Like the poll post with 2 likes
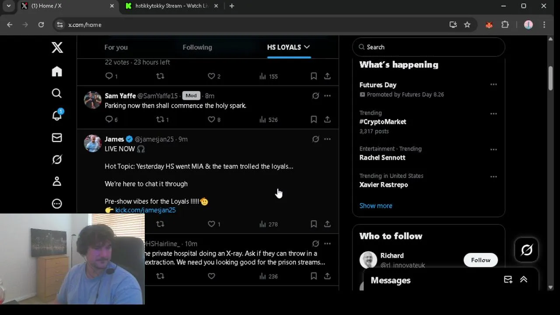The width and height of the screenshot is (560, 315). [x=211, y=76]
